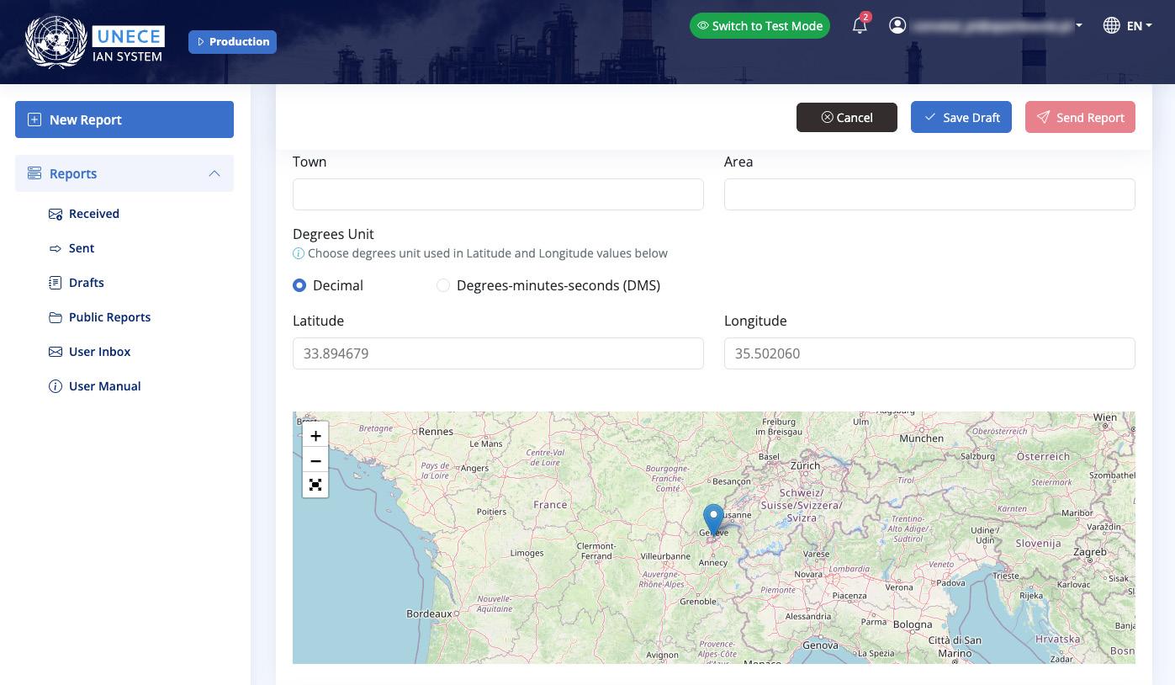
Task: Open Sent reports
Action: (x=82, y=248)
